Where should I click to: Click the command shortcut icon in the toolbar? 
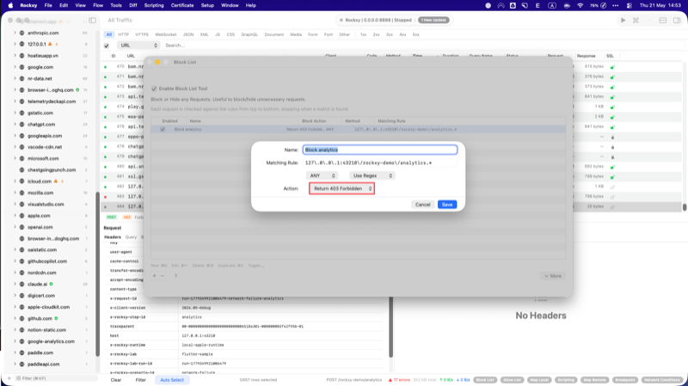point(636,20)
